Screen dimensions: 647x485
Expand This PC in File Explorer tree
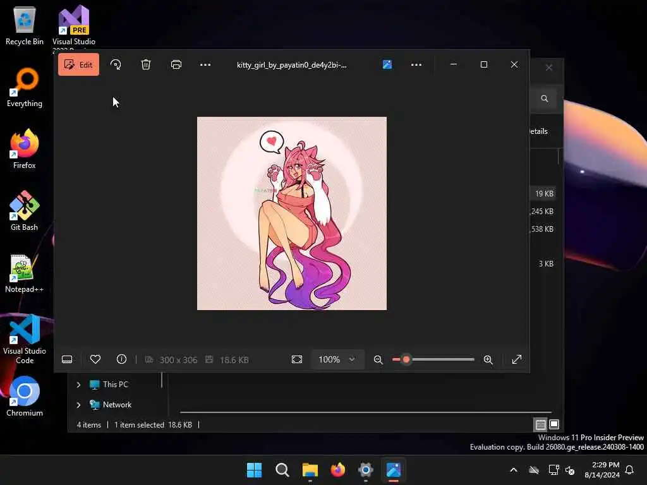[78, 385]
